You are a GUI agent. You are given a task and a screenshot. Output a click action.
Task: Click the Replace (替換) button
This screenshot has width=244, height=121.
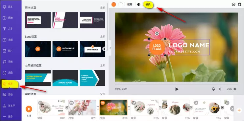point(148,5)
